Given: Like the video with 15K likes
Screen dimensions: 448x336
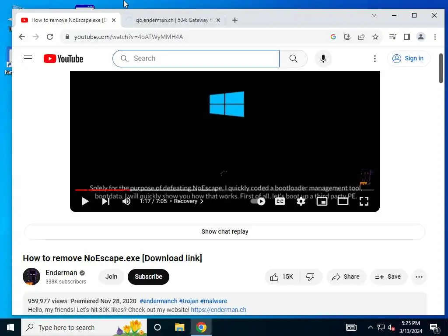Looking at the screenshot, I should pos(282,276).
